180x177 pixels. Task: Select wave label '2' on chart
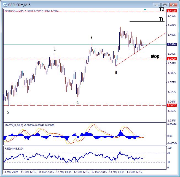tap(77, 103)
